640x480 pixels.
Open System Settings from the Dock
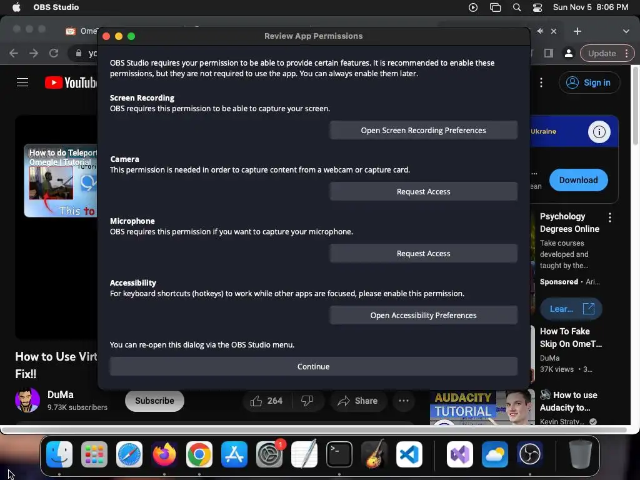coord(269,454)
